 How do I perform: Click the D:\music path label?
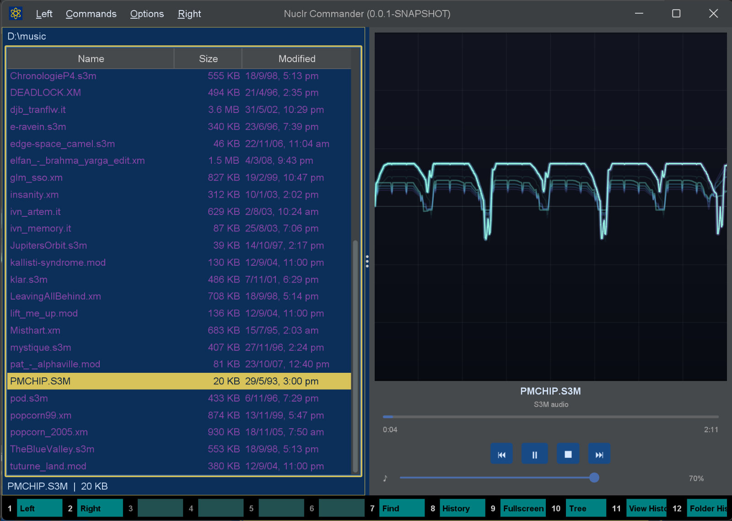coord(27,36)
